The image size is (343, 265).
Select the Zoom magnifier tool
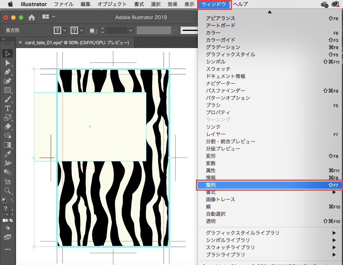(7, 190)
